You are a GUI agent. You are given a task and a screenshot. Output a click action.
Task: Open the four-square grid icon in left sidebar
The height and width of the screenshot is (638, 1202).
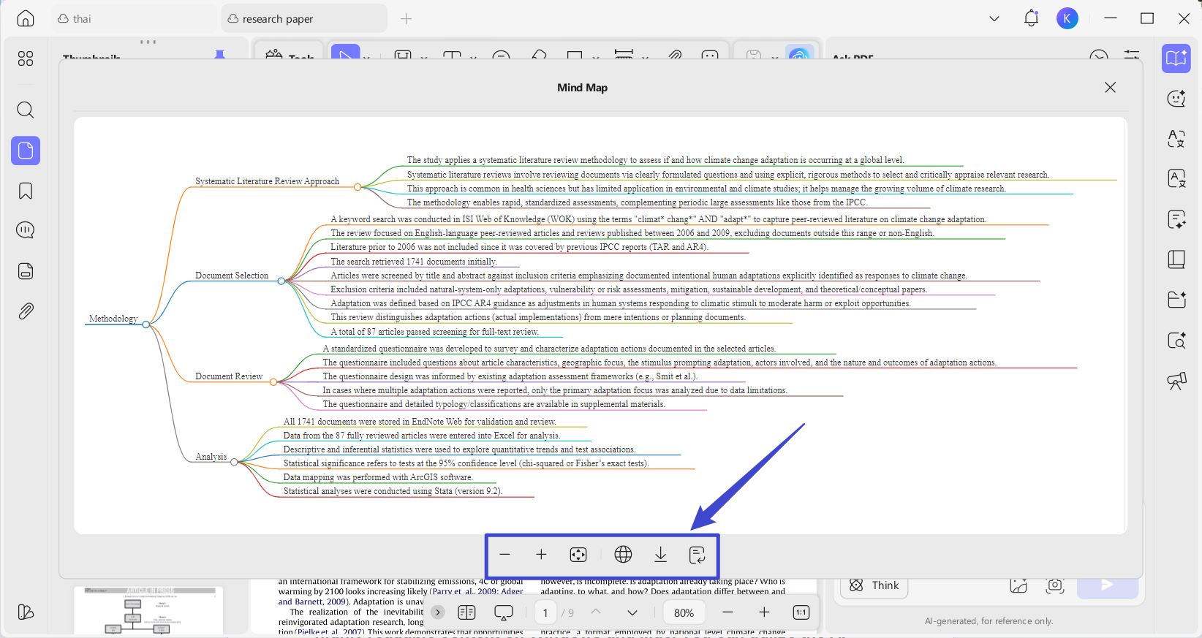tap(26, 58)
